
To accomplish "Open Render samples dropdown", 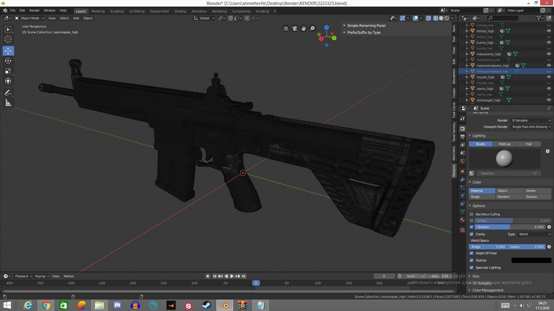I will (x=531, y=120).
